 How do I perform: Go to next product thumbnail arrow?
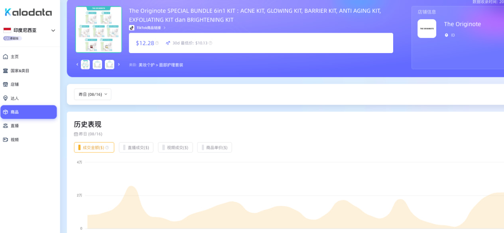tap(119, 64)
